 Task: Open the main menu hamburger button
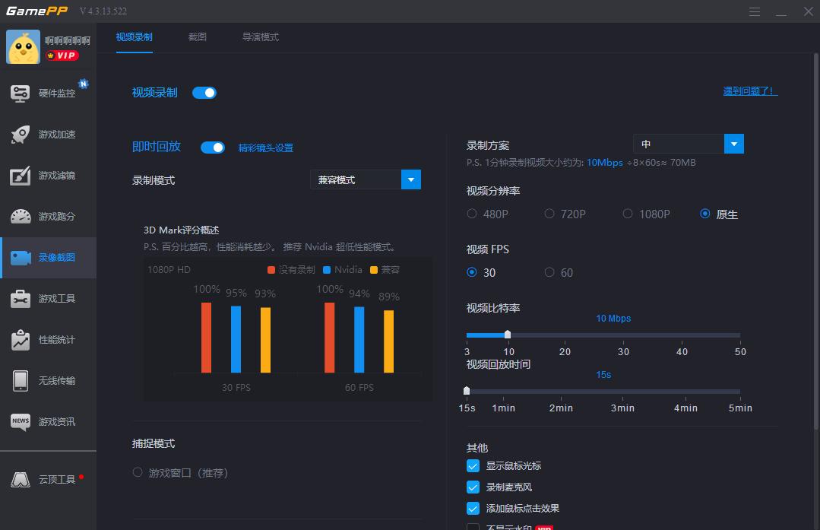(x=754, y=12)
